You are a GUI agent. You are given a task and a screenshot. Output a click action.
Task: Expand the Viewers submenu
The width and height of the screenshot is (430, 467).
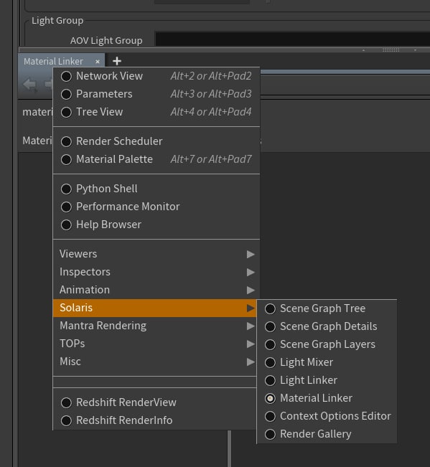coord(156,254)
